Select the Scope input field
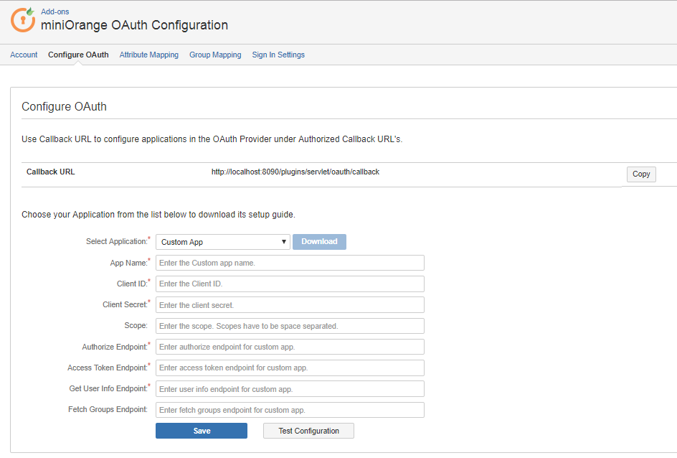 click(x=290, y=326)
